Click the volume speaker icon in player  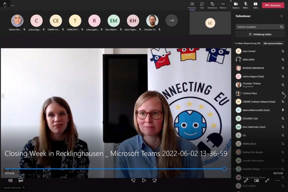tap(10, 180)
